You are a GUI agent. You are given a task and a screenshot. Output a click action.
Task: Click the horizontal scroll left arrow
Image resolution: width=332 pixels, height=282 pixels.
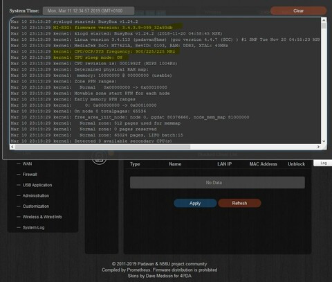point(12,147)
